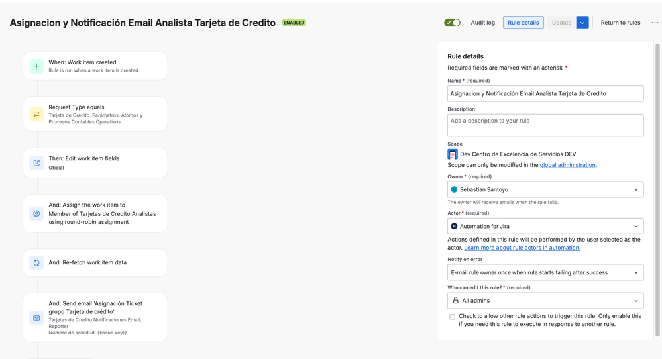The image size is (662, 359).
Task: Click into the Description text field
Action: click(x=545, y=125)
